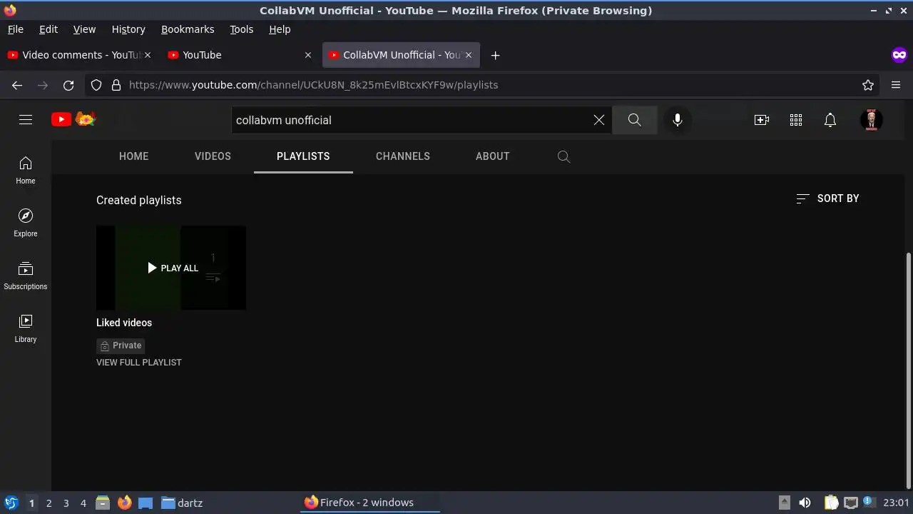Open the Create video icon

point(762,120)
